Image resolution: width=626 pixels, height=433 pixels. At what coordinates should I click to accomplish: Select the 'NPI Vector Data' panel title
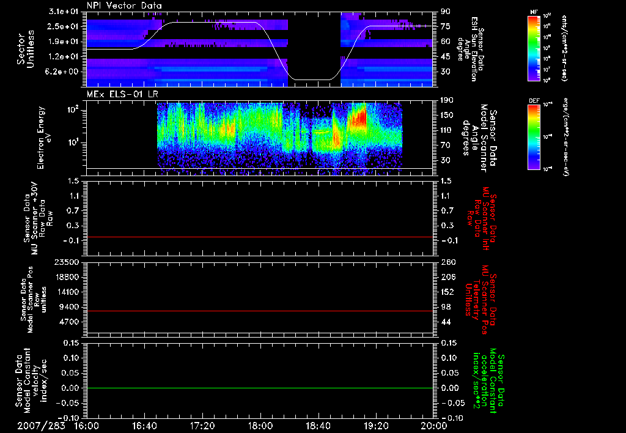click(x=124, y=6)
